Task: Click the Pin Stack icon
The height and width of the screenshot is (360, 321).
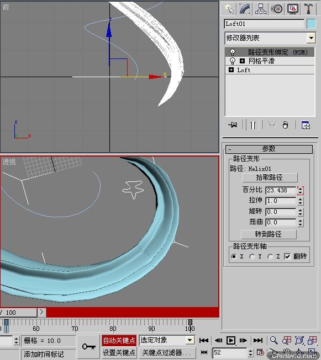Action: [x=233, y=125]
